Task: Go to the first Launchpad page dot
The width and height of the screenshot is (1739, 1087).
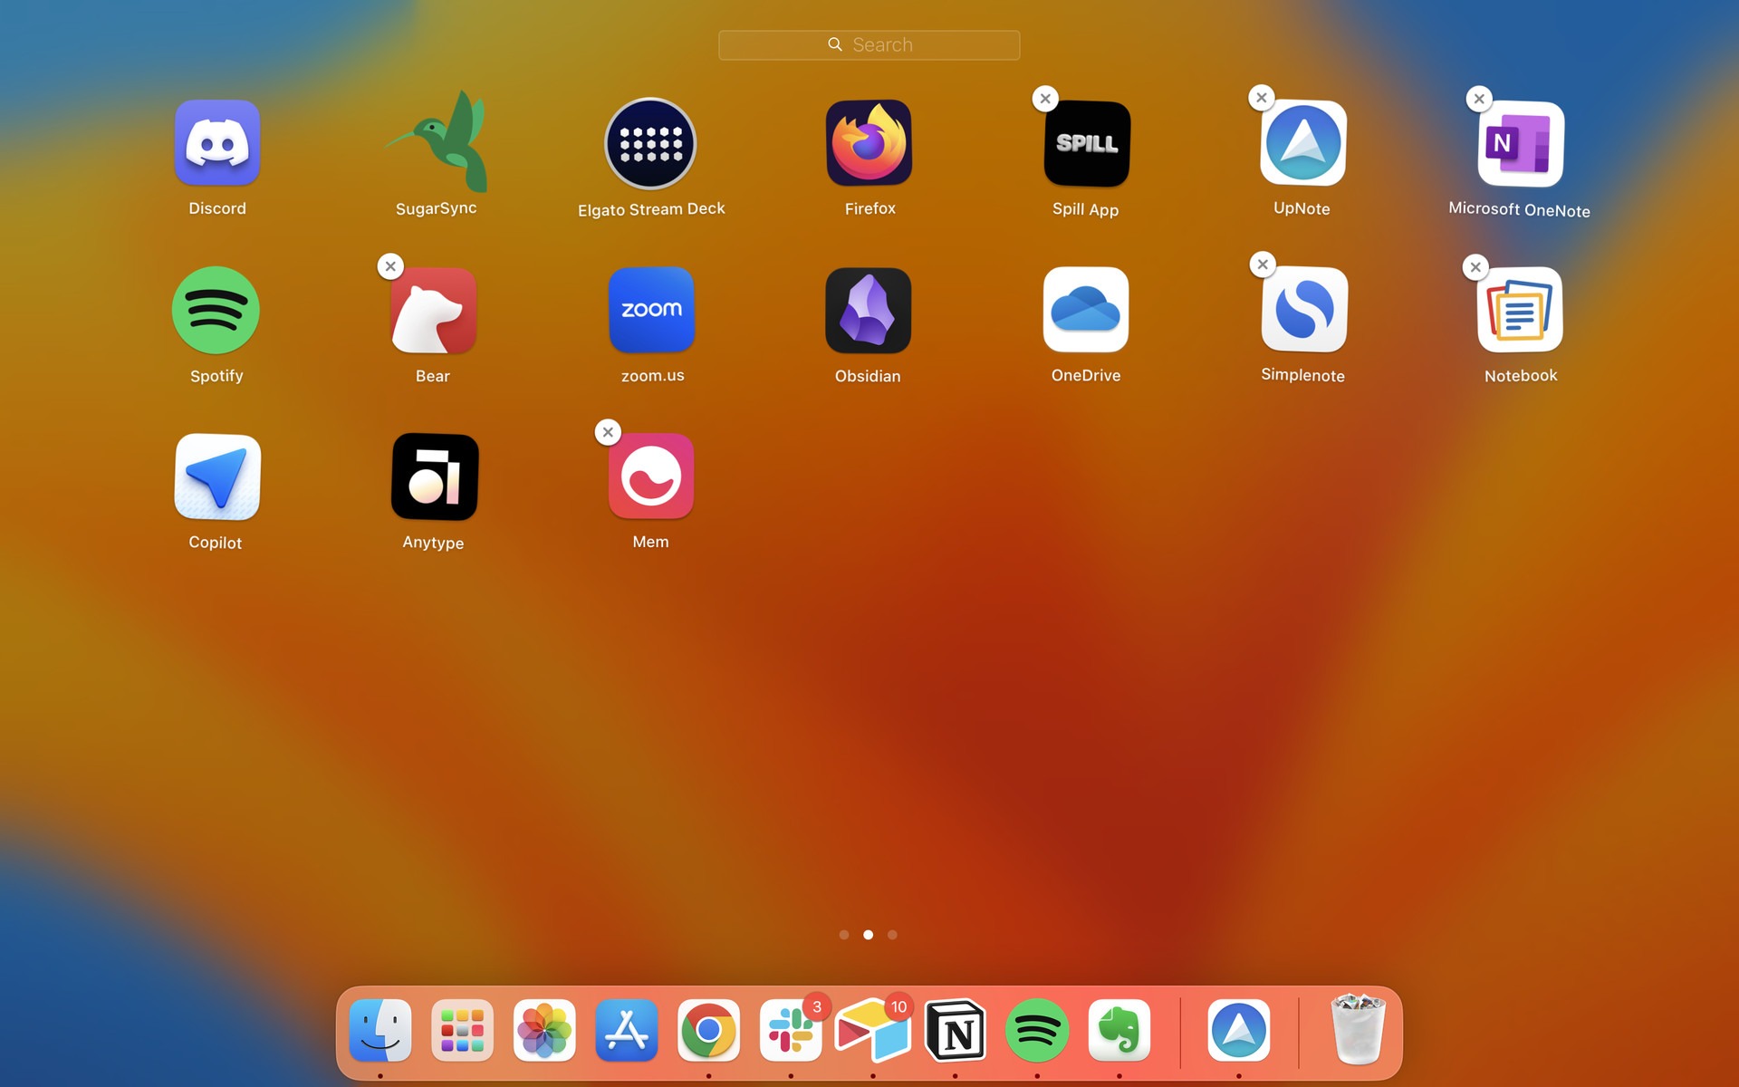Action: pyautogui.click(x=844, y=935)
